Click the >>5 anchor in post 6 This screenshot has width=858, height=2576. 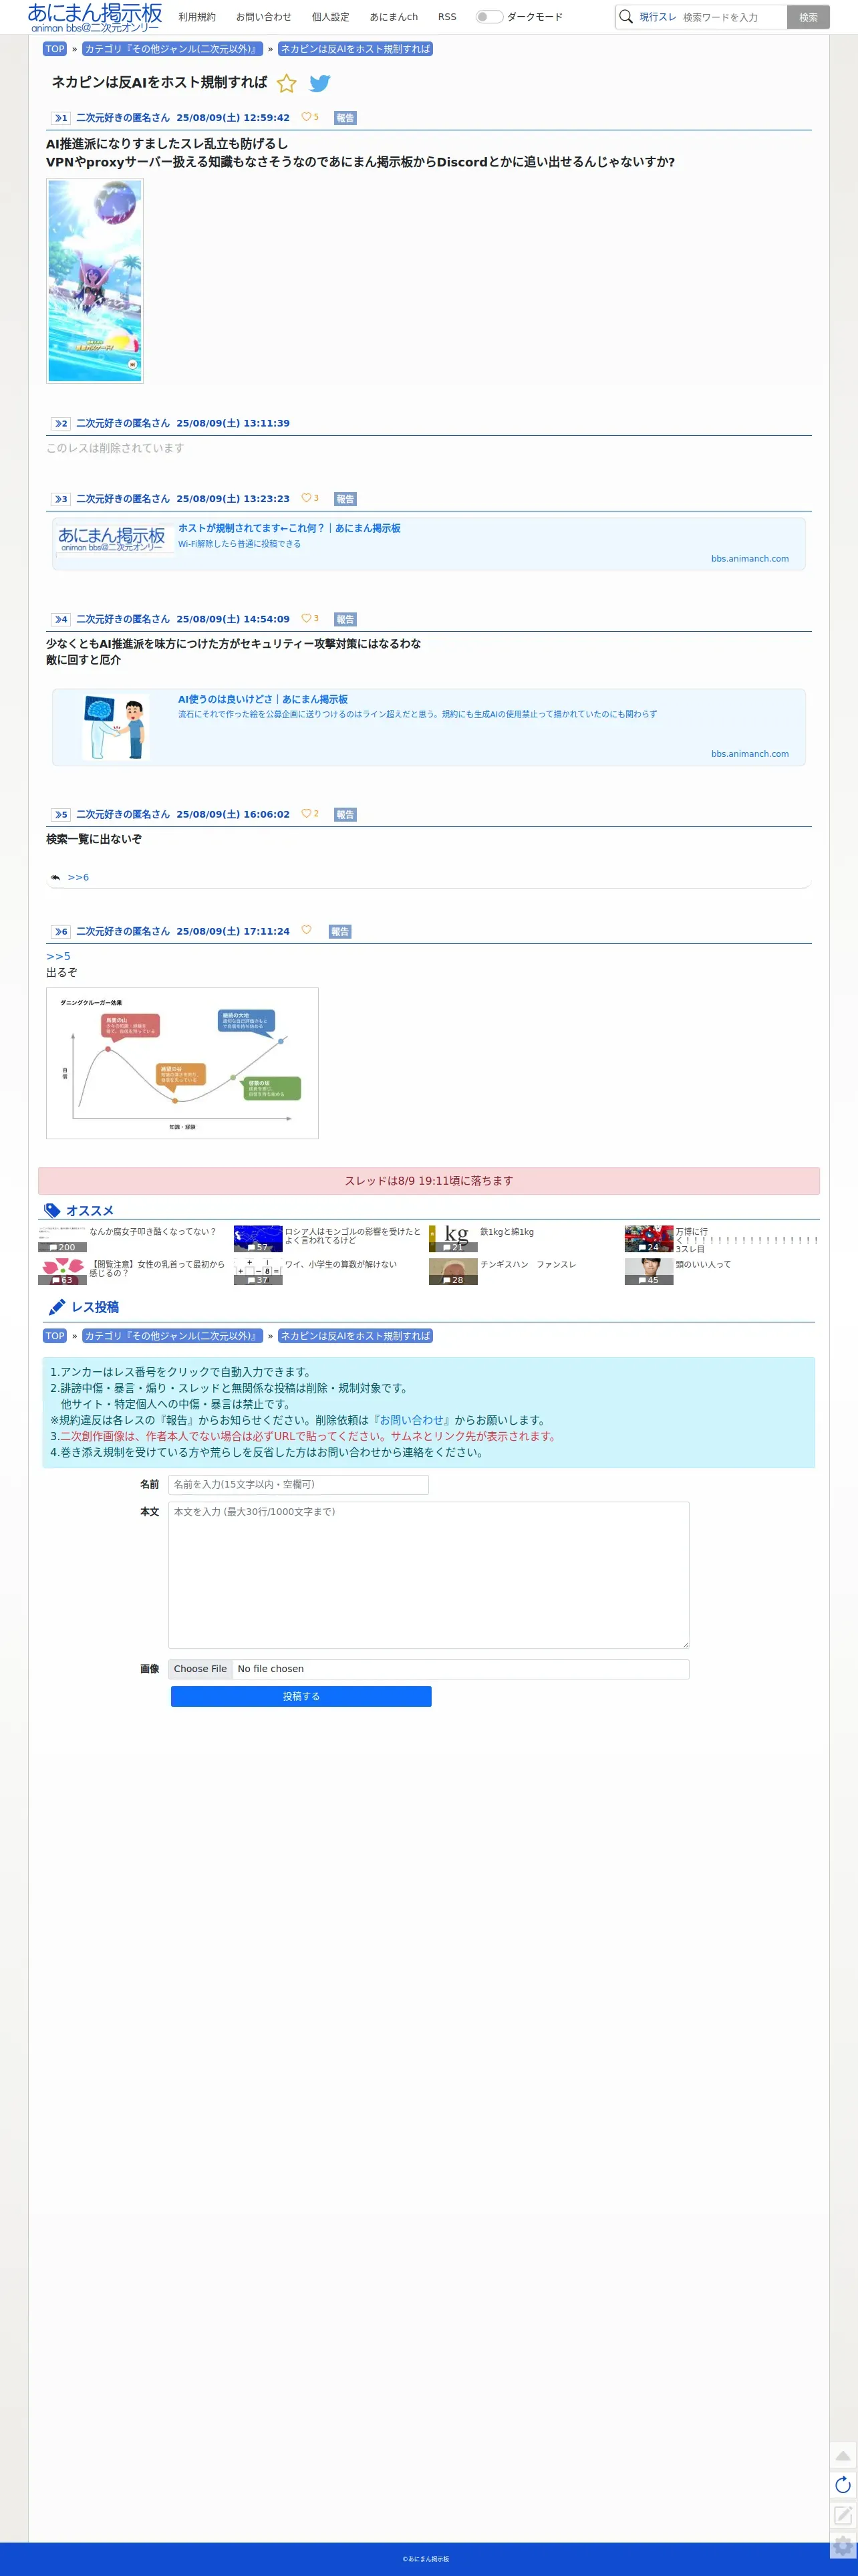[x=58, y=956]
